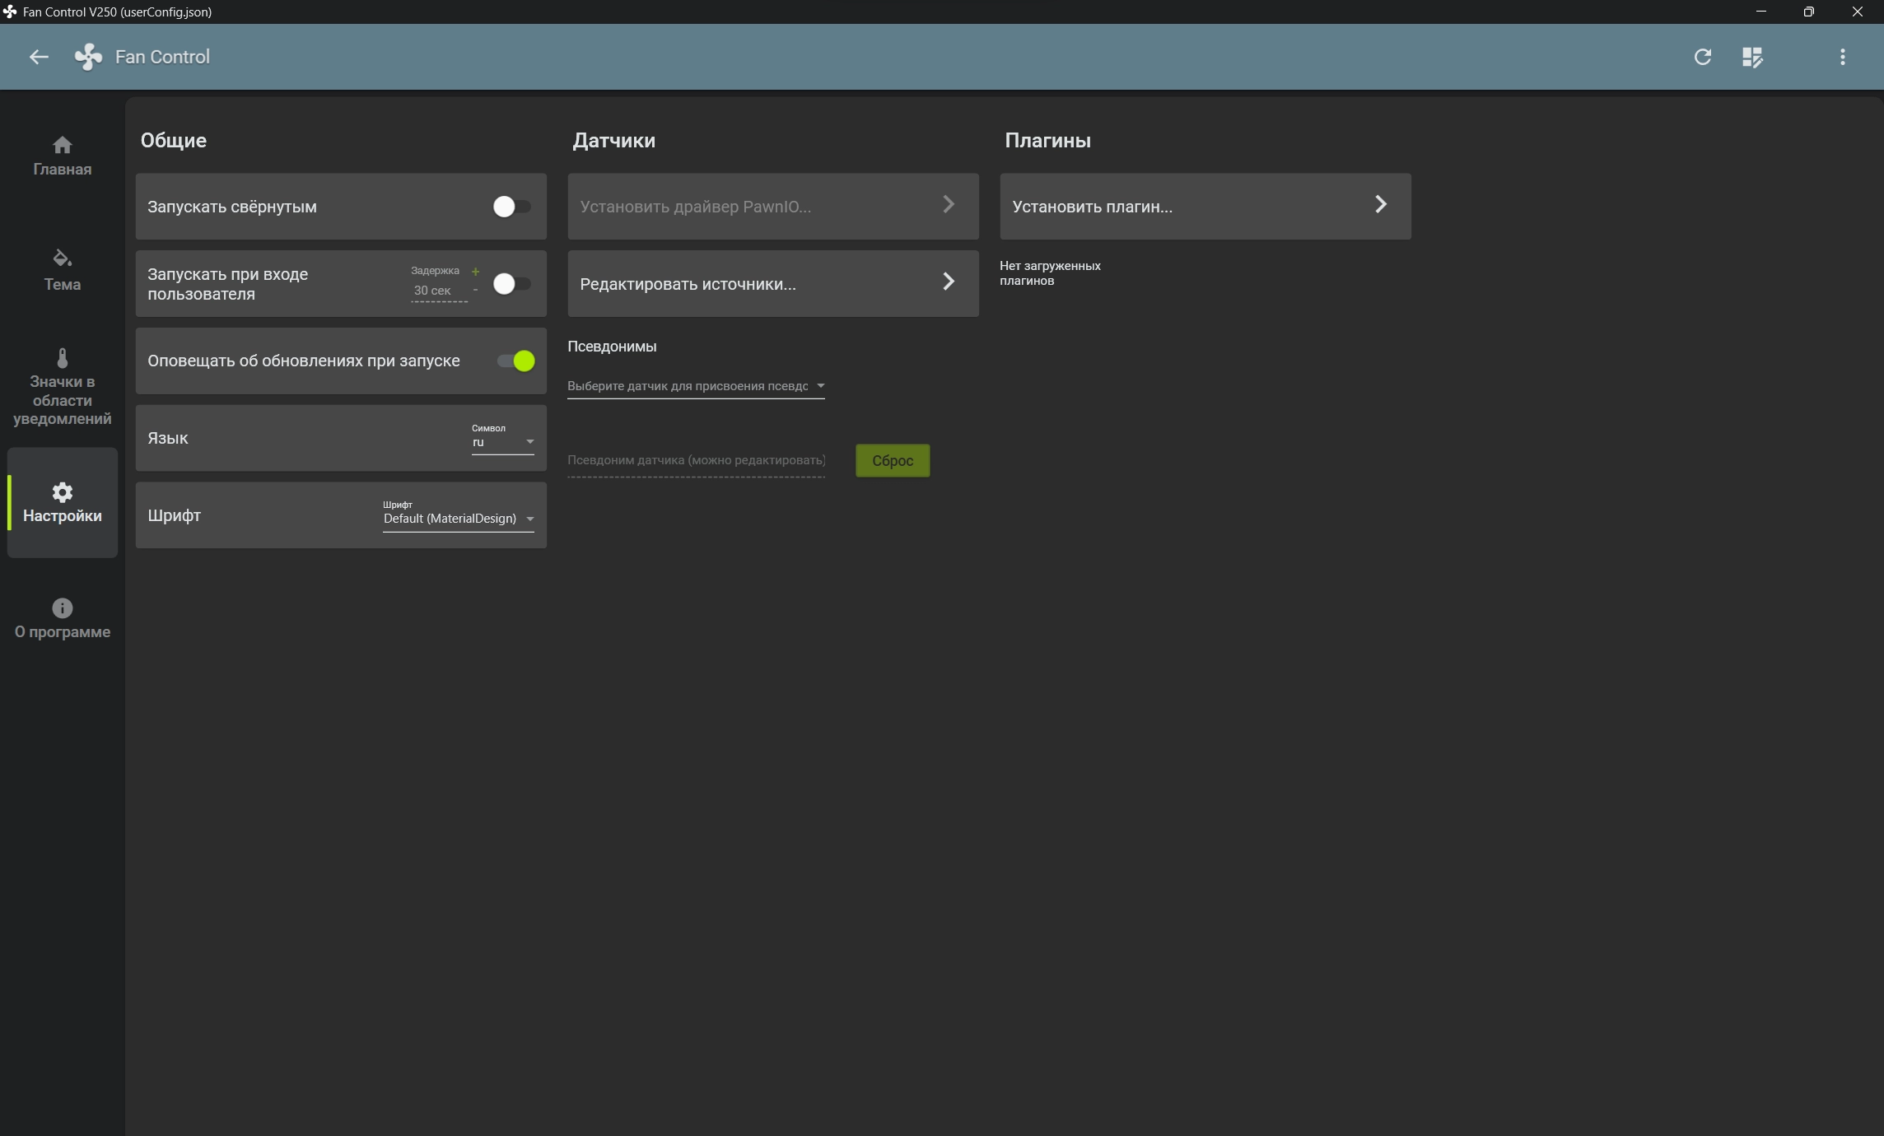Disable Оповещать об обновлениях при запуске
The height and width of the screenshot is (1136, 1884).
[x=516, y=361]
